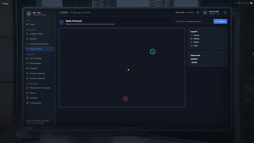Screen dimensions: 254x143
Task: Open the Auditoria page
Action: click(40, 98)
